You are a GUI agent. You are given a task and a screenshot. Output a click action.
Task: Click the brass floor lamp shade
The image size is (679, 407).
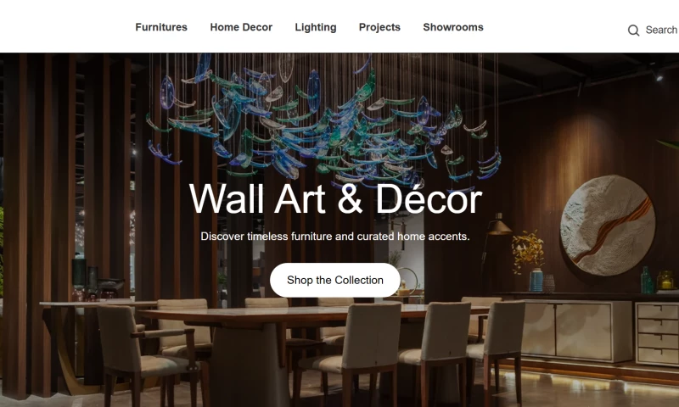[x=498, y=227]
